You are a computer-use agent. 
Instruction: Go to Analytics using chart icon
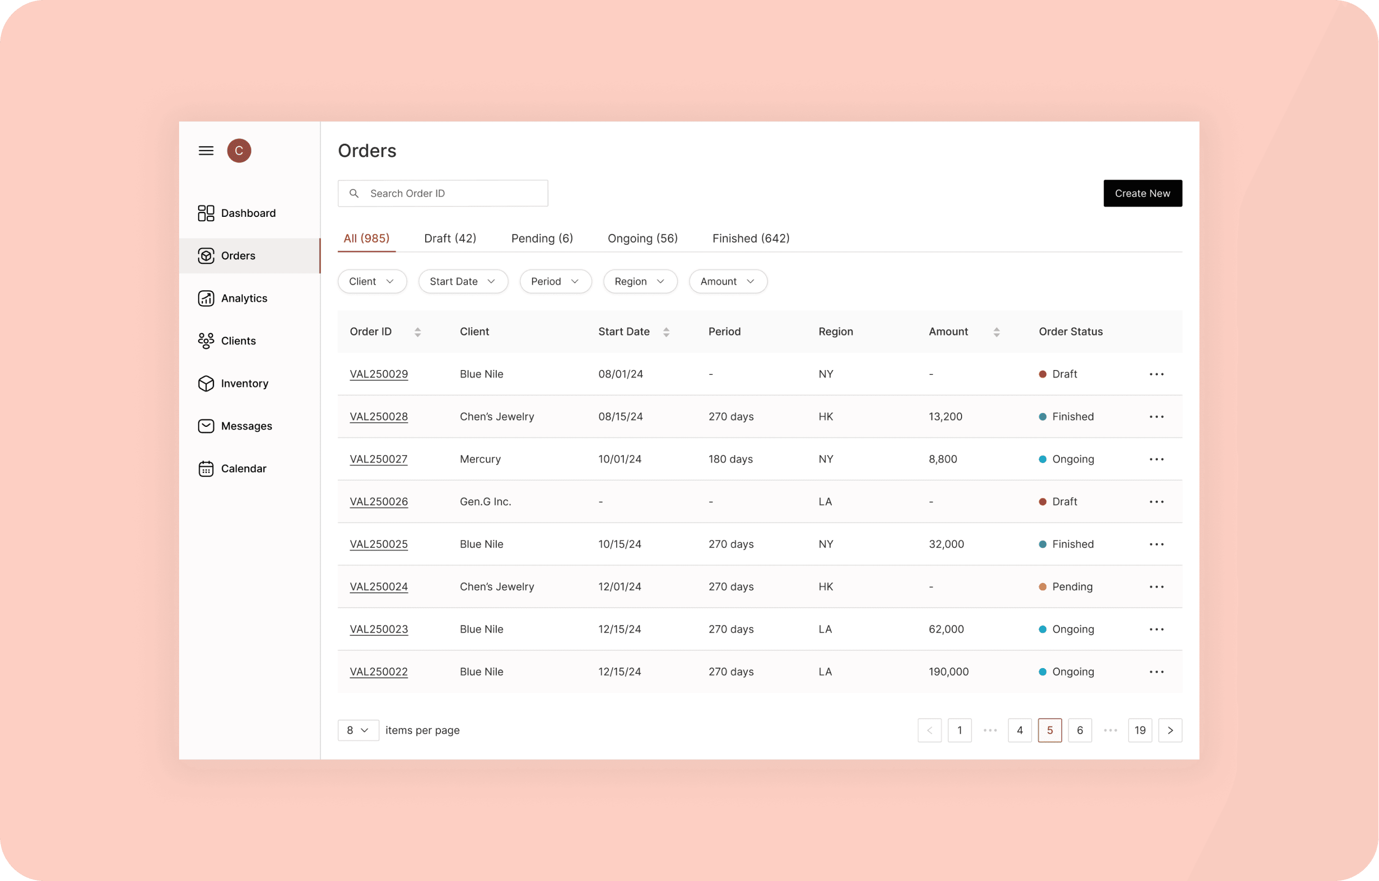(x=206, y=299)
